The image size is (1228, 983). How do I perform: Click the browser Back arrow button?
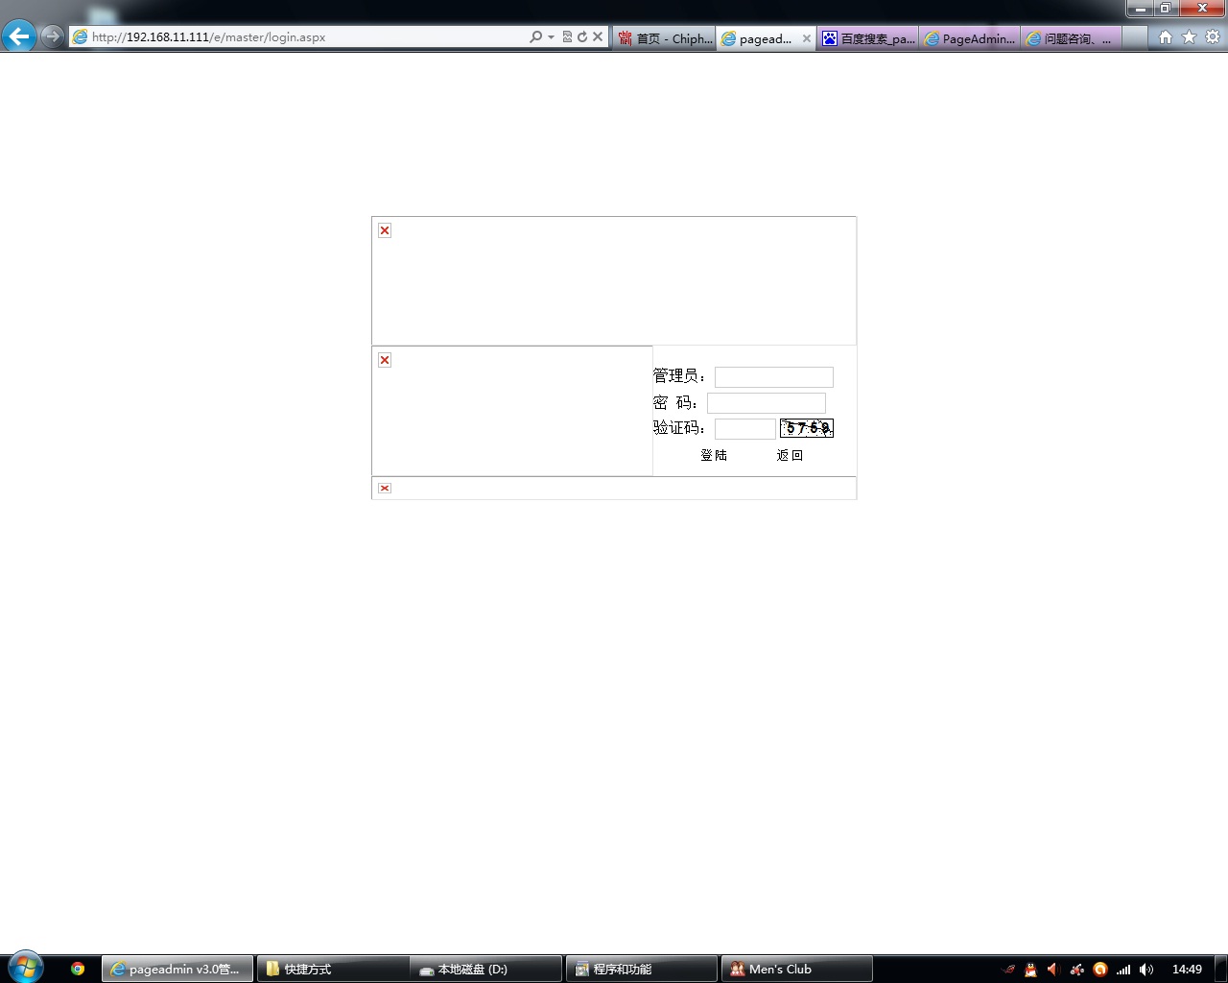[18, 36]
